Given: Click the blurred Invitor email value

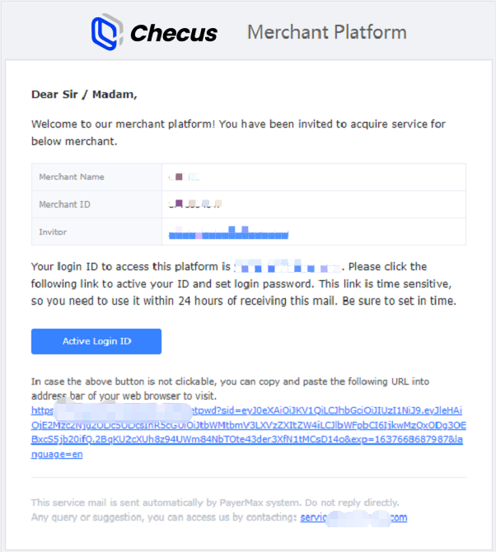Looking at the screenshot, I should point(228,233).
